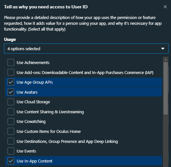The width and height of the screenshot is (171, 167).
Task: Click the Use Avatars row label
Action: click(27, 92)
